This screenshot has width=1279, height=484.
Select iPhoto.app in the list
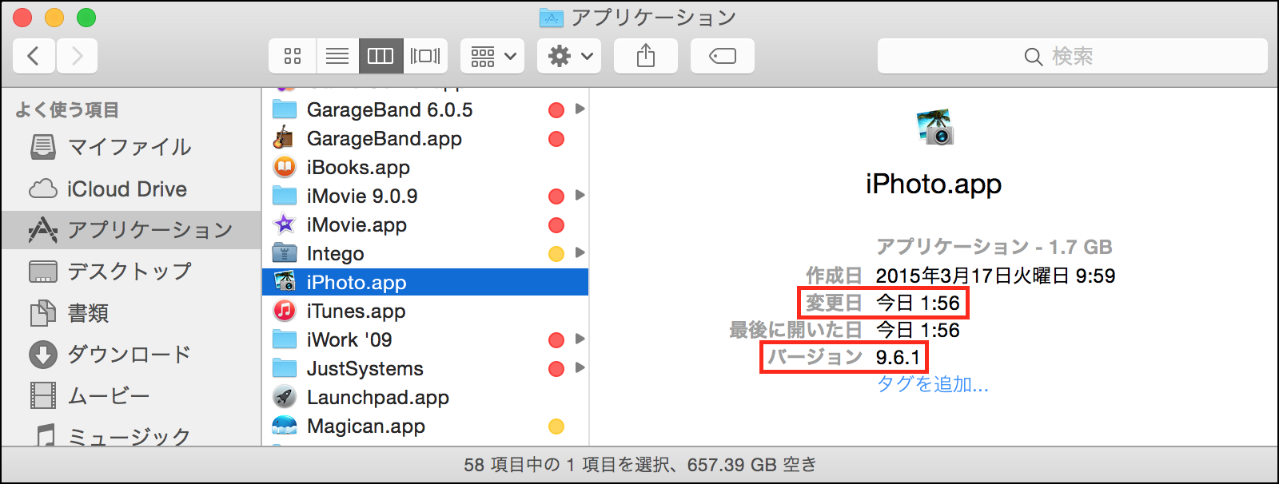[425, 282]
